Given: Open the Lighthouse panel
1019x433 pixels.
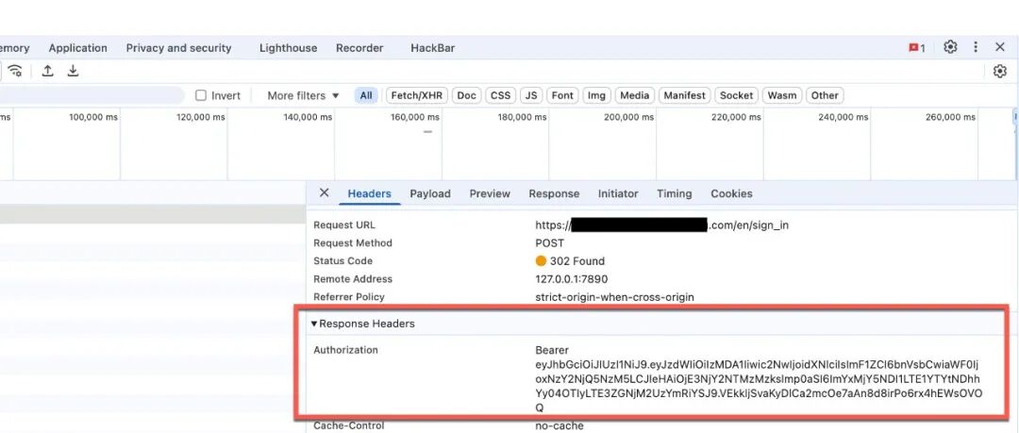Looking at the screenshot, I should tap(288, 48).
